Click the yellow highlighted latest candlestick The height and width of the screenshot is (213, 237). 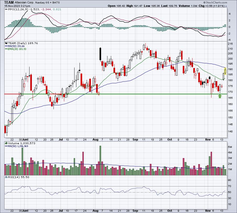click(x=225, y=71)
